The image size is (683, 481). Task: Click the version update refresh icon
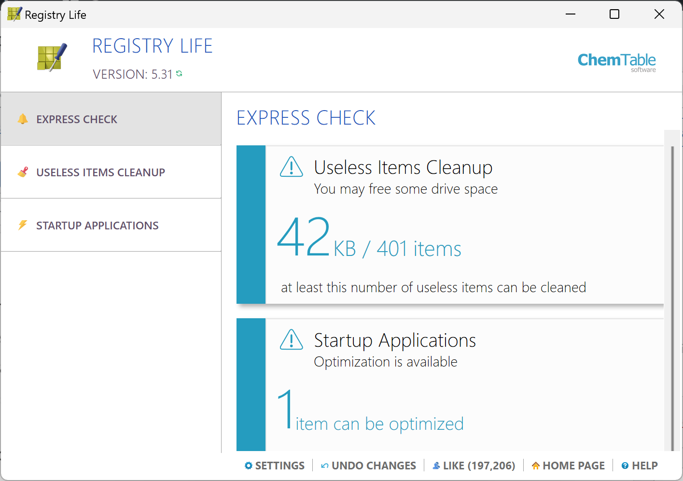point(179,73)
